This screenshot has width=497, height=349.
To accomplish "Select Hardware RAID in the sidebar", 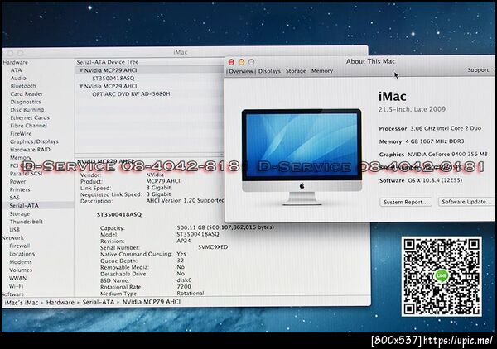I will click(x=30, y=150).
